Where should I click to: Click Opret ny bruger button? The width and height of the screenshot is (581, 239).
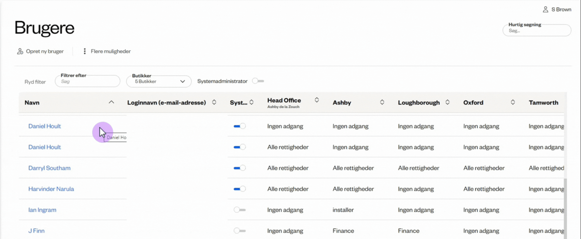40,51
